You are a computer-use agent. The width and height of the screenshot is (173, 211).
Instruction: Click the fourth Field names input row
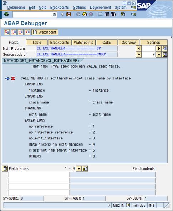pyautogui.click(x=39, y=192)
